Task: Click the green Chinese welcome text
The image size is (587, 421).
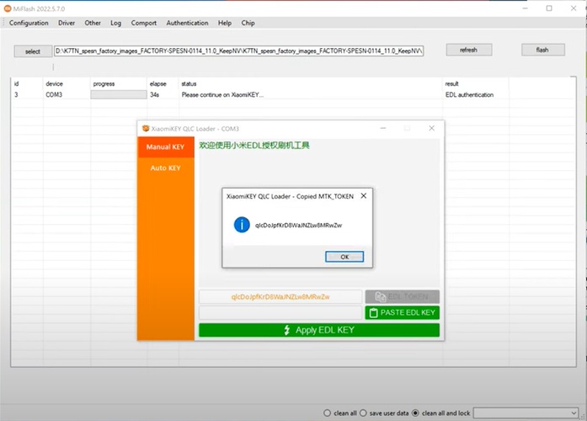Action: click(x=254, y=145)
